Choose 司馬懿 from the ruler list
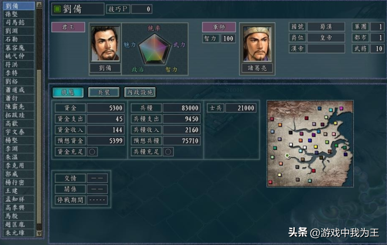This screenshot has width=387, height=245. pos(19,23)
